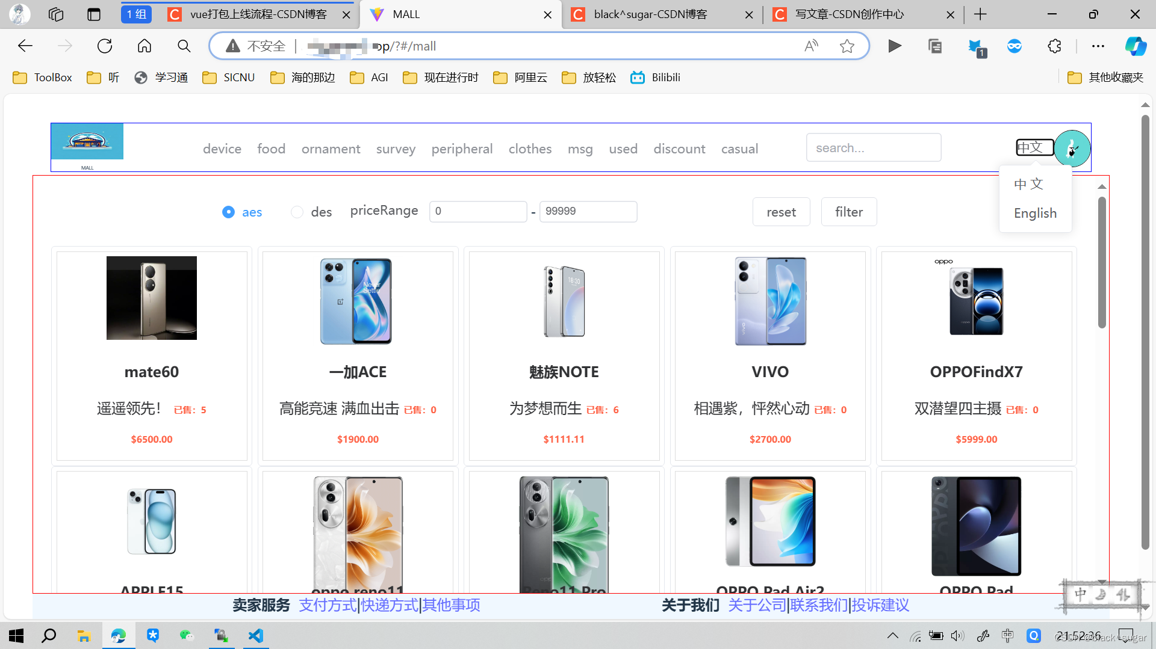Open WeChat from the taskbar
The width and height of the screenshot is (1156, 649).
pos(187,636)
